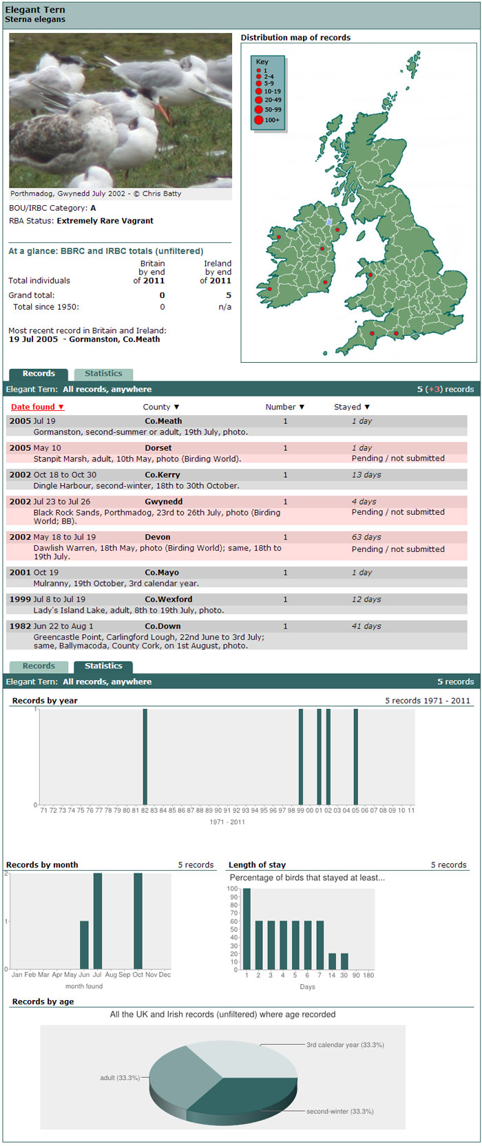Click the Co.Mayo red dot on map
The width and height of the screenshot is (482, 1146).
tap(279, 237)
